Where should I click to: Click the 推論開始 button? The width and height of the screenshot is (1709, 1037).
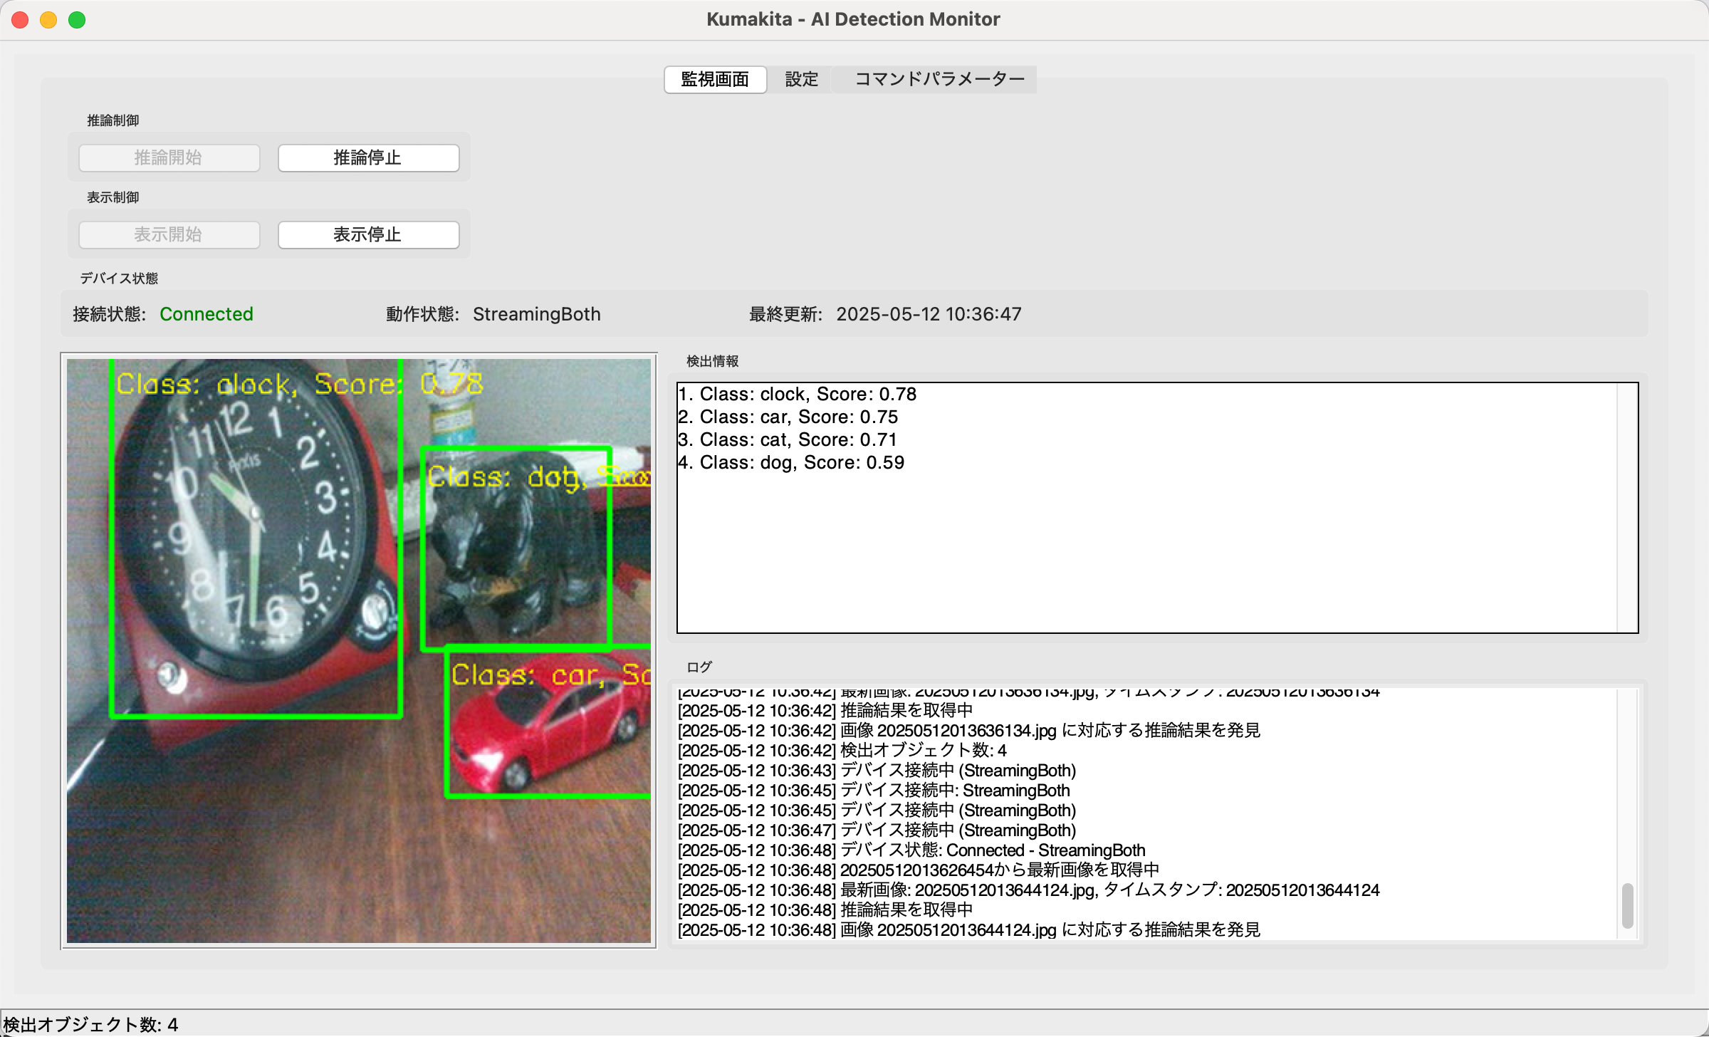(x=169, y=157)
